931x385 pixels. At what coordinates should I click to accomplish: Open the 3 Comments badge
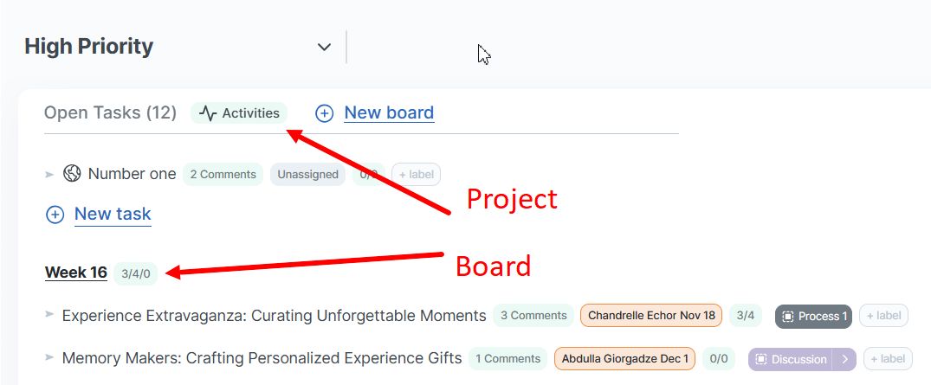533,316
